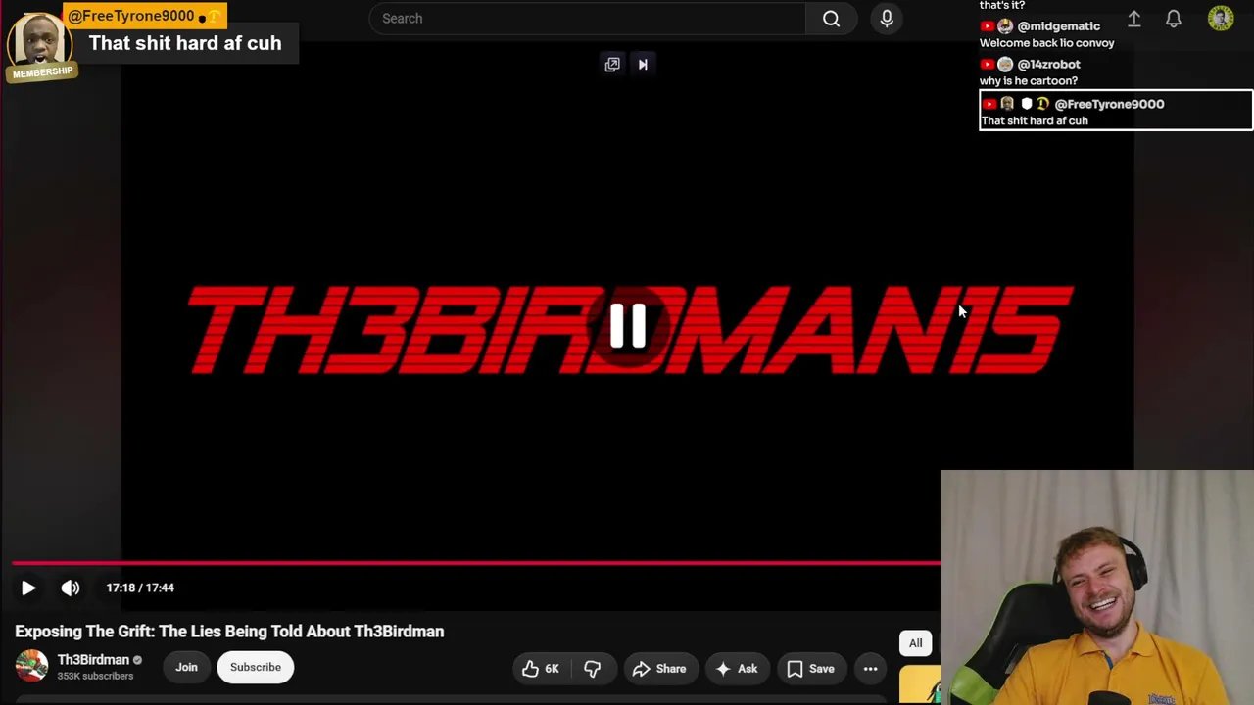This screenshot has width=1254, height=705.
Task: Click the magnifier search button
Action: pos(831,19)
